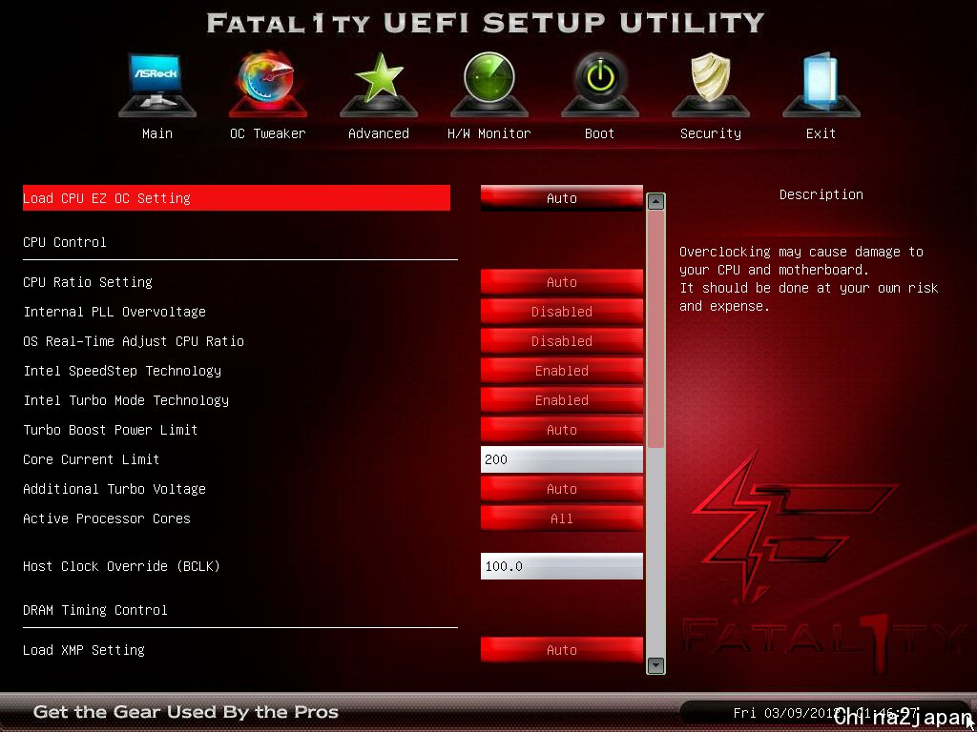
Task: Select the Turbo Boost Power Limit label
Action: click(x=111, y=430)
